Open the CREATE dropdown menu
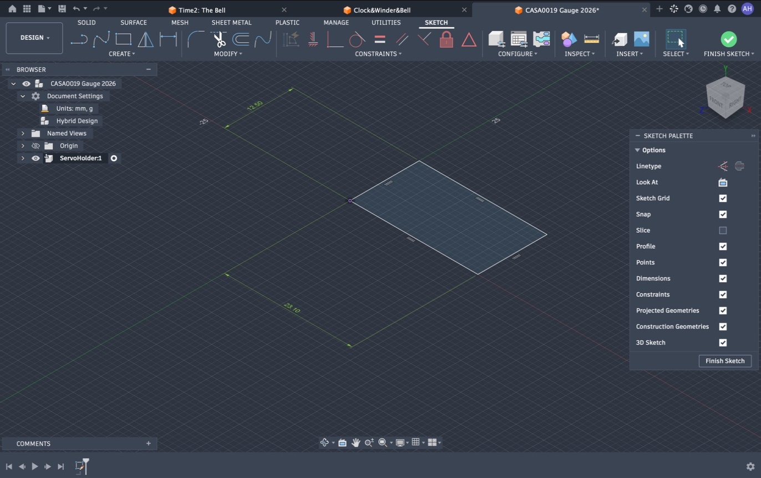This screenshot has height=478, width=761. point(122,54)
